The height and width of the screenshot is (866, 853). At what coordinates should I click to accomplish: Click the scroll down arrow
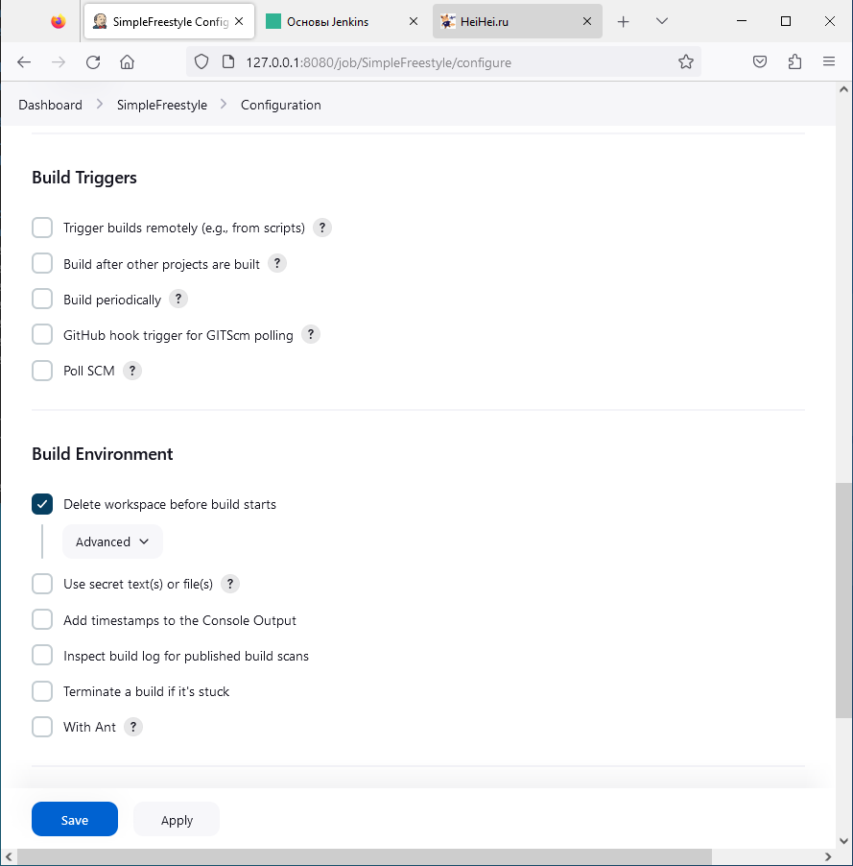point(843,841)
